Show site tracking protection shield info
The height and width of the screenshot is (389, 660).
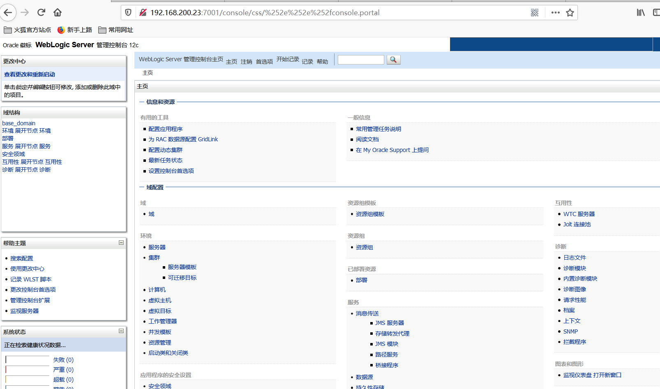[x=128, y=12]
